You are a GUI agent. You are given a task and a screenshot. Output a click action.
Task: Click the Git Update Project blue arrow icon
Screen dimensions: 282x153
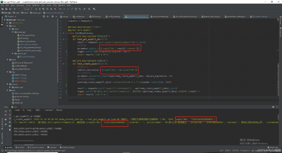(65, 9)
